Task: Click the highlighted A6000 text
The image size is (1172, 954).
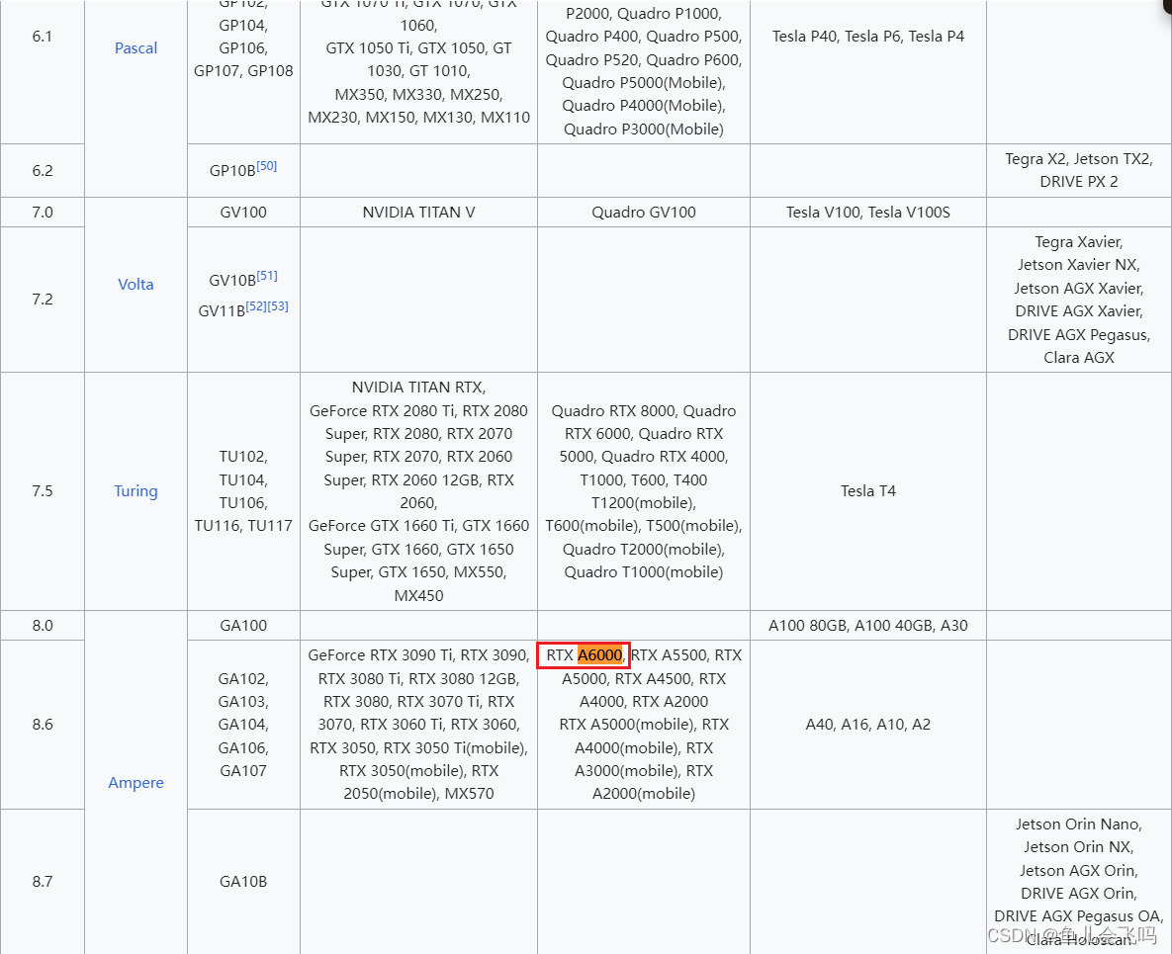Action: pyautogui.click(x=599, y=655)
